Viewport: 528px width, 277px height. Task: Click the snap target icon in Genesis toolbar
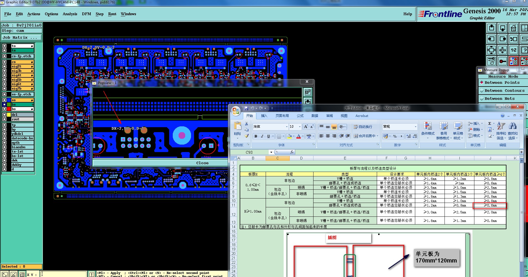(x=503, y=61)
